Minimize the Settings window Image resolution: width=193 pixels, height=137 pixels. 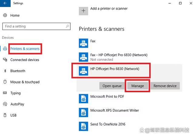[x=170, y=3]
